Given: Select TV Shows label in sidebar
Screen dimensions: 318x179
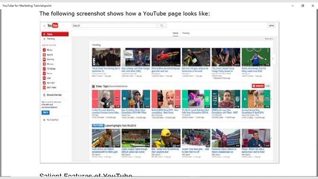Looking at the screenshot, I should [x=51, y=69].
